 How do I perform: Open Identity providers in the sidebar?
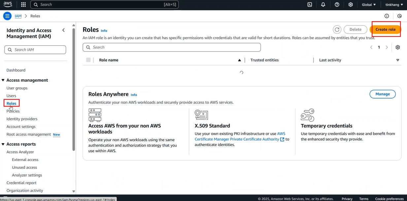(22, 119)
